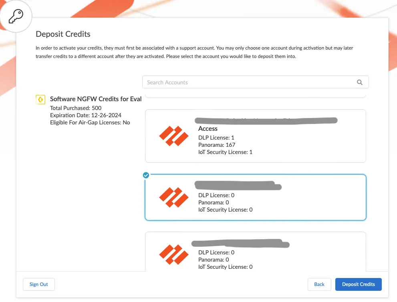
Task: Click the 'Access' account name text
Action: (208, 129)
